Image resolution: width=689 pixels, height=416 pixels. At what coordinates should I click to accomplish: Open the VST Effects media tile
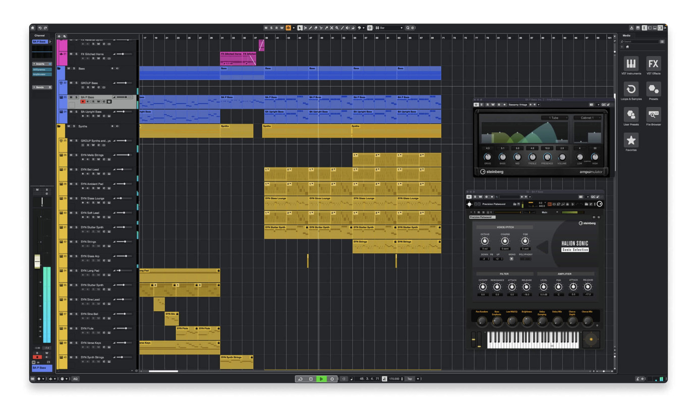tap(653, 64)
